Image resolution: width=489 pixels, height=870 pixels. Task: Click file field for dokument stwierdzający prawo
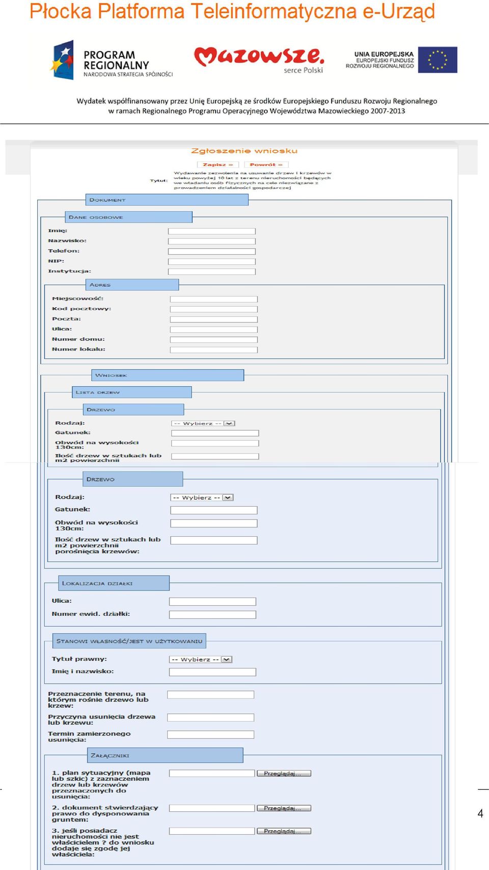212,808
